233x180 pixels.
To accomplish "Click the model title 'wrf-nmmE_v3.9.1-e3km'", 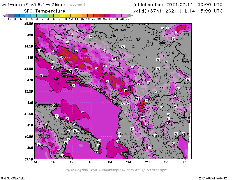I will pos(32,5).
